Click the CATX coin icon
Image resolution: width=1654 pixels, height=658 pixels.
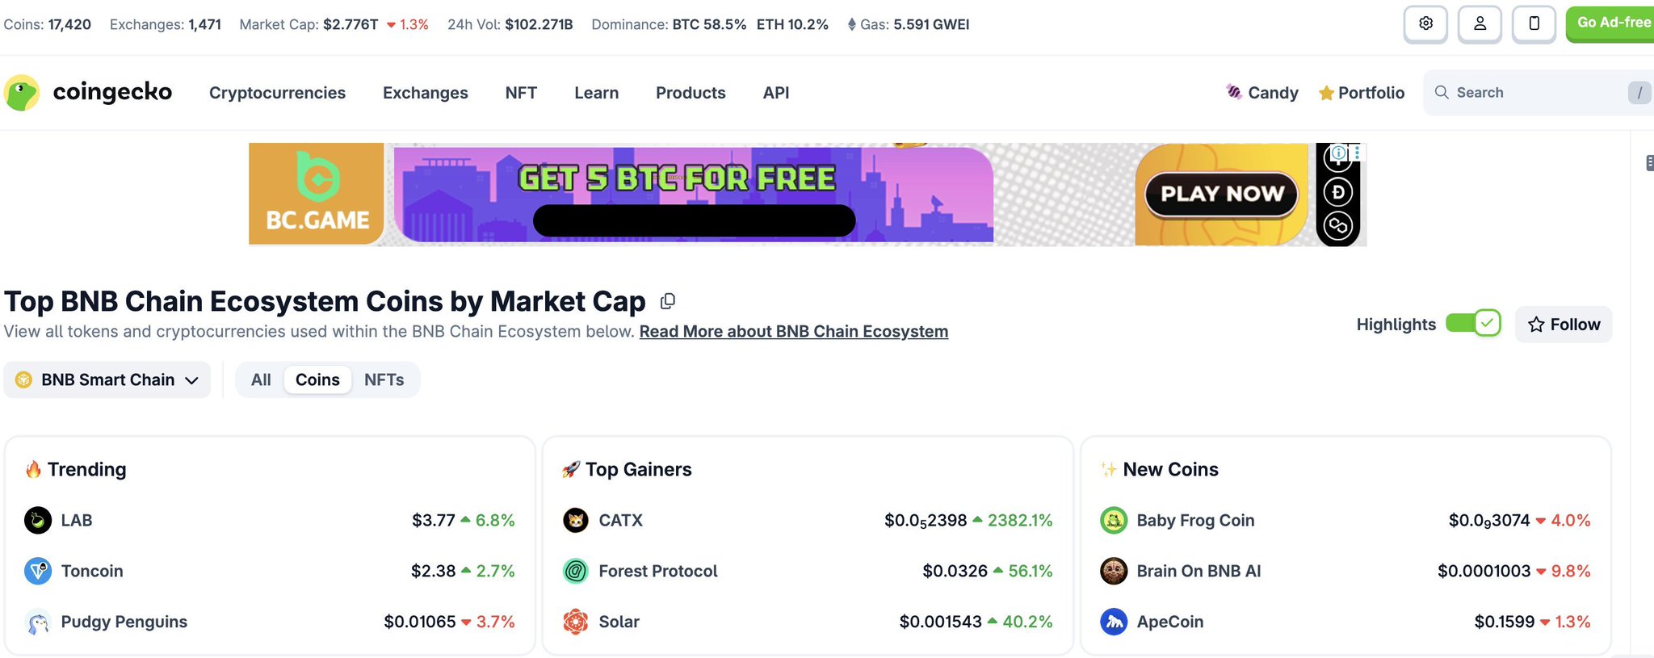pyautogui.click(x=576, y=521)
